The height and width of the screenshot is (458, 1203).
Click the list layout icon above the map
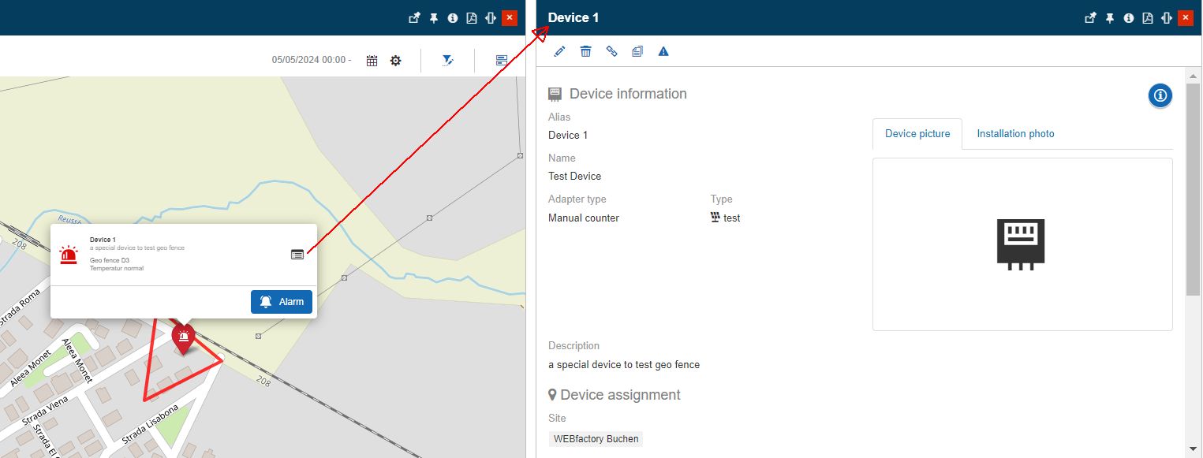[x=501, y=60]
